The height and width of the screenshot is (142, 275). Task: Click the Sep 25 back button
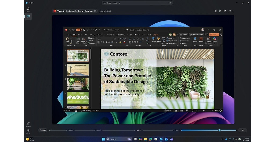43,130
